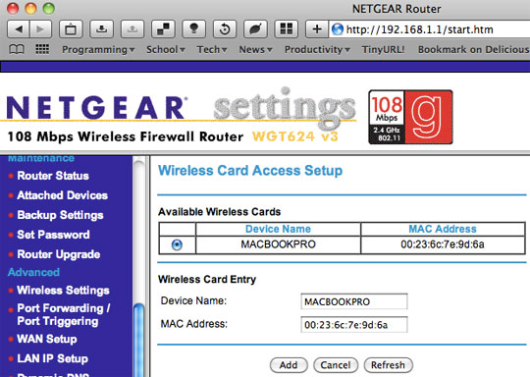Reload page with the circular arrow icon

[225, 29]
